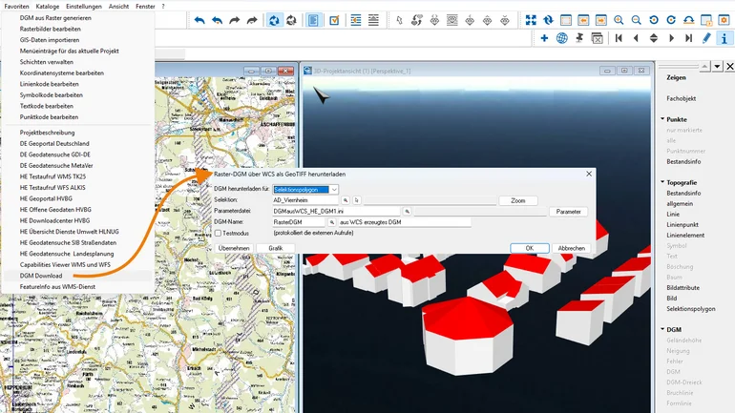735x413 pixels.
Task: Click the zoom in magnifier icon
Action: tap(619, 20)
